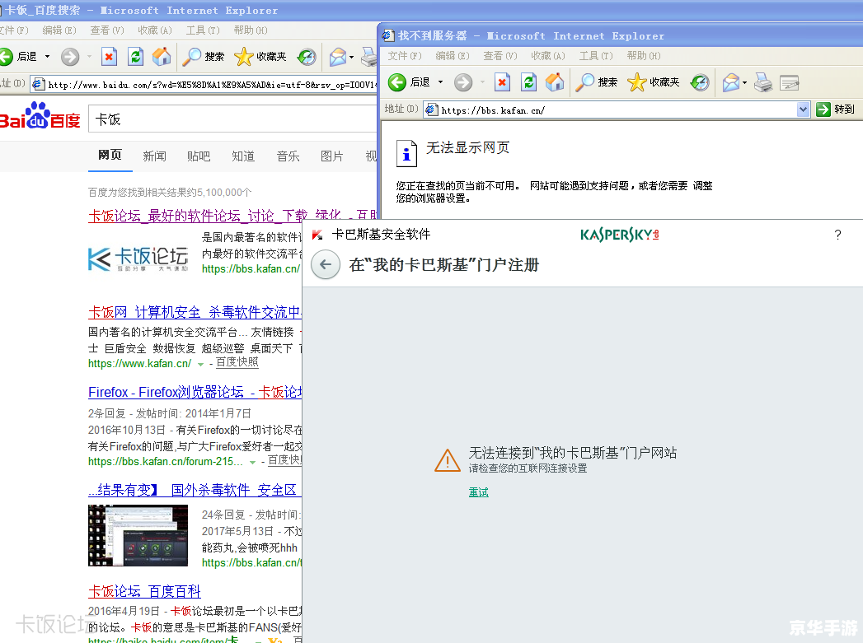The width and height of the screenshot is (863, 643).
Task: Open 帮助 menu in the kafan IE window
Action: pyautogui.click(x=644, y=56)
